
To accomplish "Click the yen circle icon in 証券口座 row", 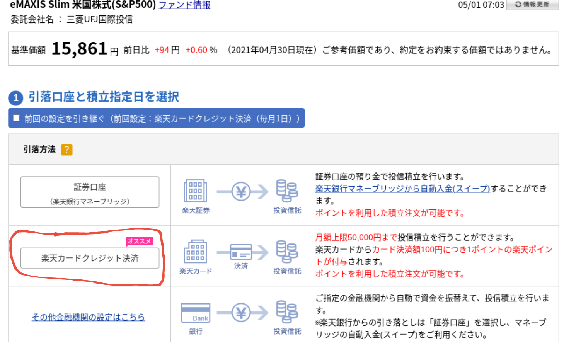I will click(241, 192).
